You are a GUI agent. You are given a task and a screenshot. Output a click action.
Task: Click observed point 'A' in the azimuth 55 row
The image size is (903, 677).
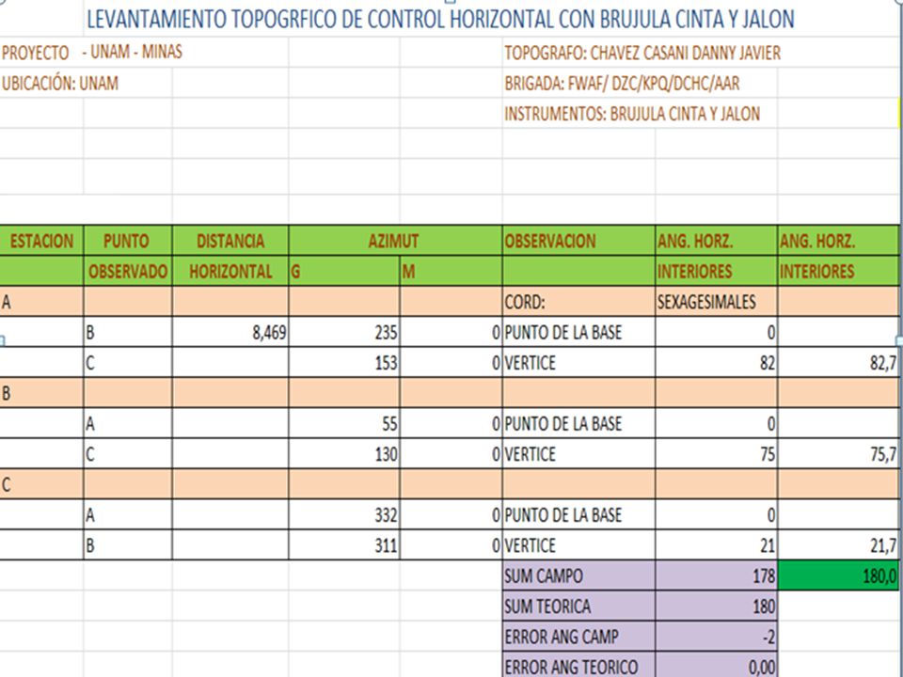click(127, 424)
